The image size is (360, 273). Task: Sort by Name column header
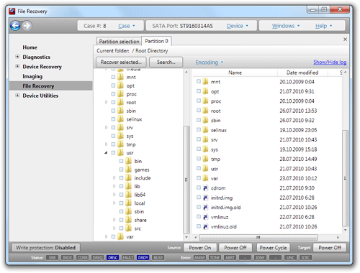coord(235,73)
